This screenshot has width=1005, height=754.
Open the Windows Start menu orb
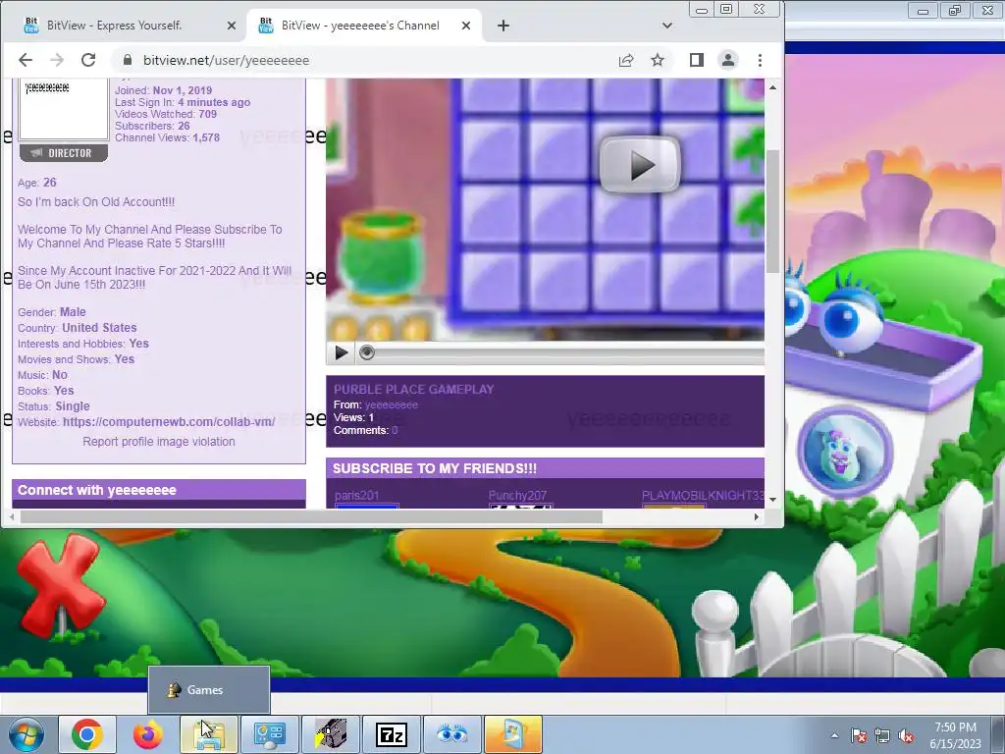pyautogui.click(x=26, y=734)
